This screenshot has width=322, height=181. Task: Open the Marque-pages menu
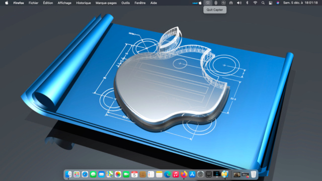[x=106, y=3]
